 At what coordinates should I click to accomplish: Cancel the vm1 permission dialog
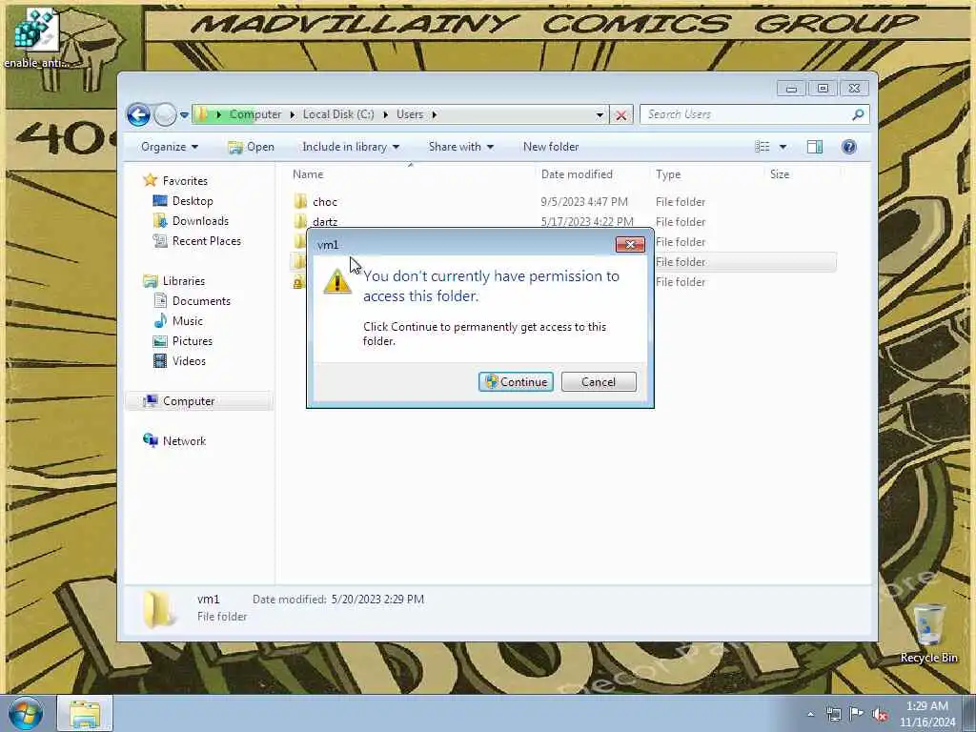point(599,381)
